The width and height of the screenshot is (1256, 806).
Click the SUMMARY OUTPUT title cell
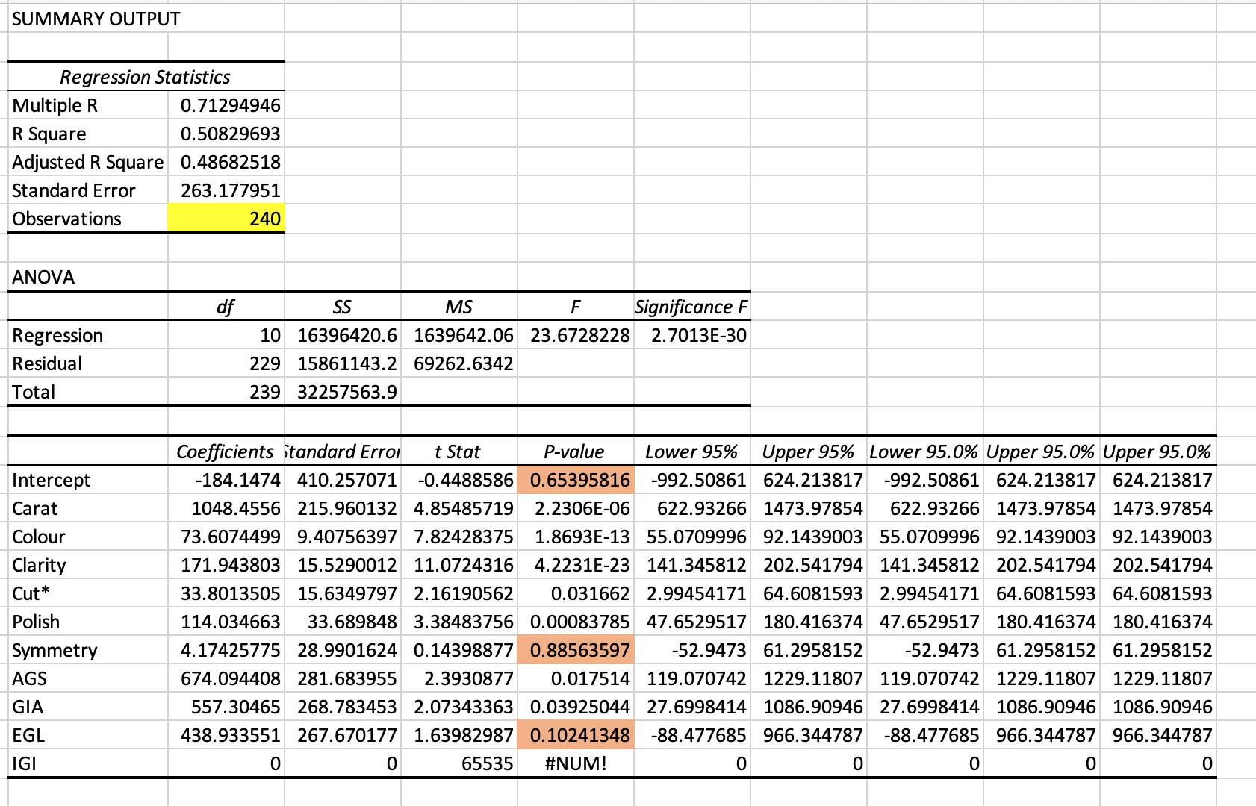[x=96, y=19]
